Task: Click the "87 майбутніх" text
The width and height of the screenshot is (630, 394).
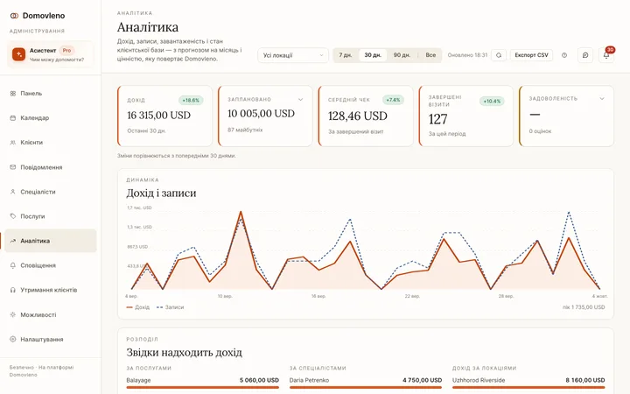Action: click(x=245, y=130)
